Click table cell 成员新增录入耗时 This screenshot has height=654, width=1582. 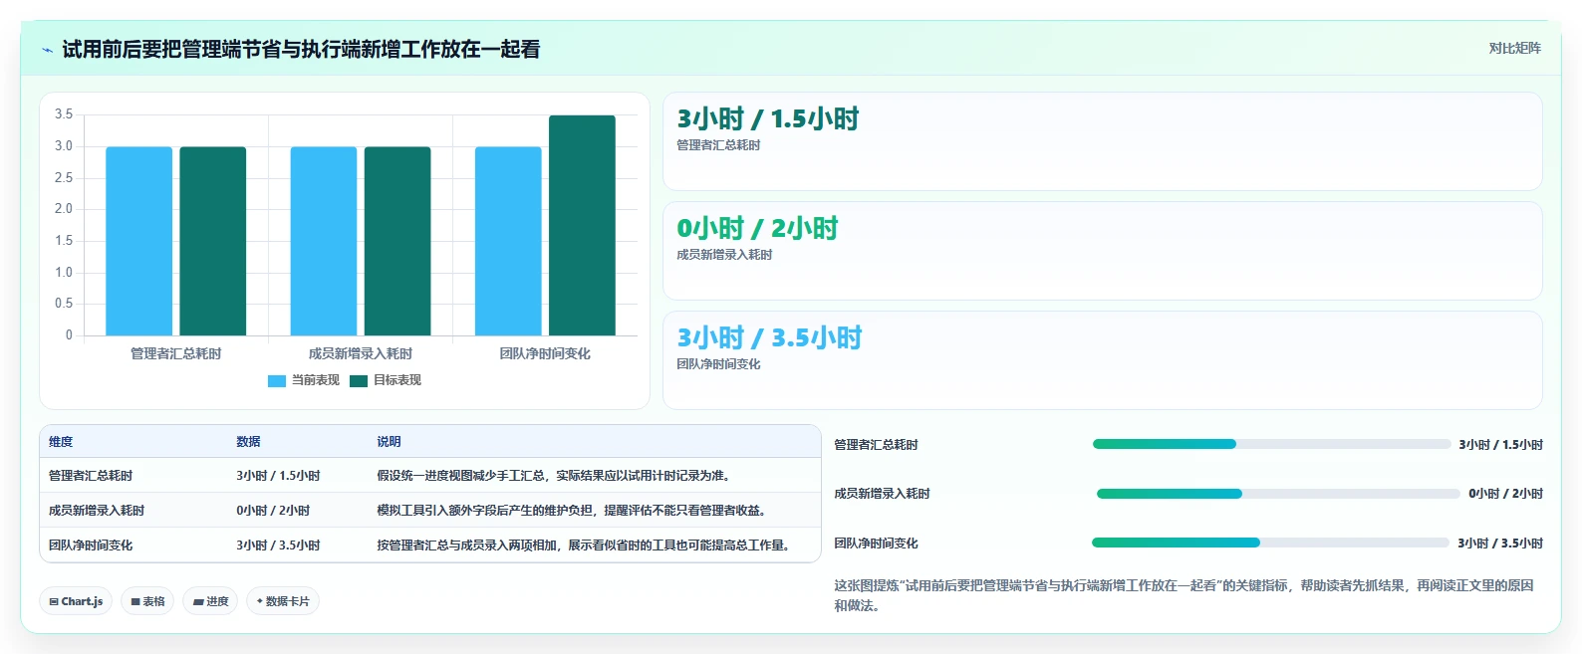(x=97, y=511)
